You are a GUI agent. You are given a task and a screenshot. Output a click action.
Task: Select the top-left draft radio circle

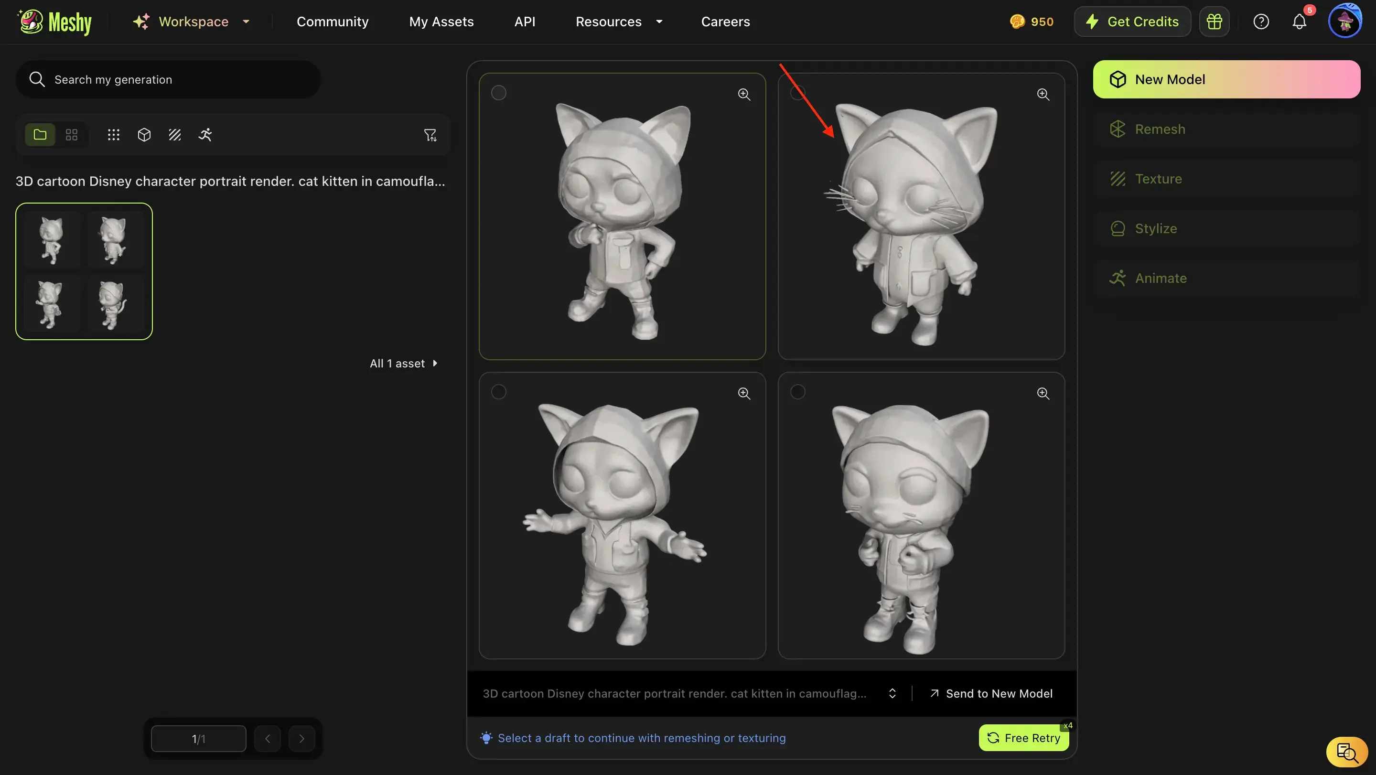498,93
